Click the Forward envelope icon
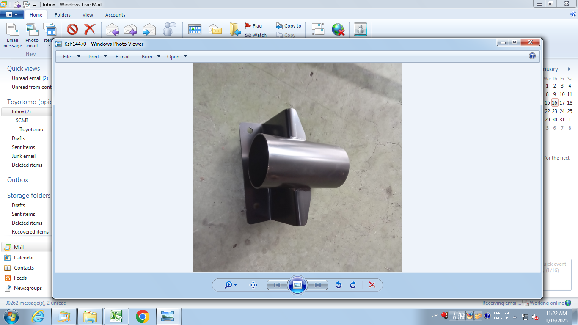Screen dimensions: 578x325 pos(149,30)
